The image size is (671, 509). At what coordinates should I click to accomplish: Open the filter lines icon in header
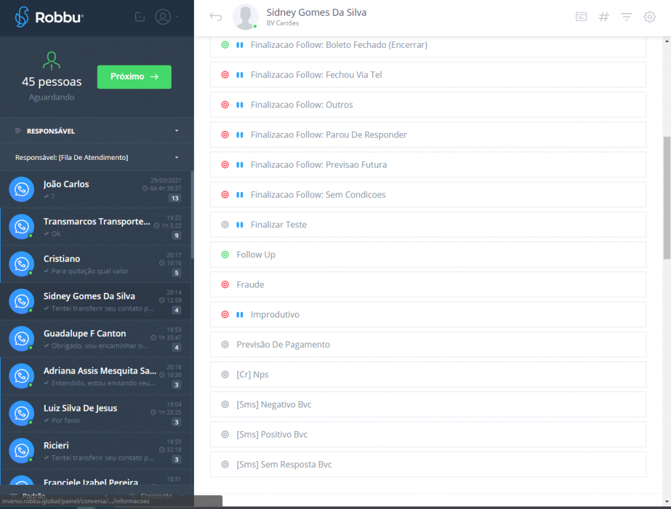(626, 17)
